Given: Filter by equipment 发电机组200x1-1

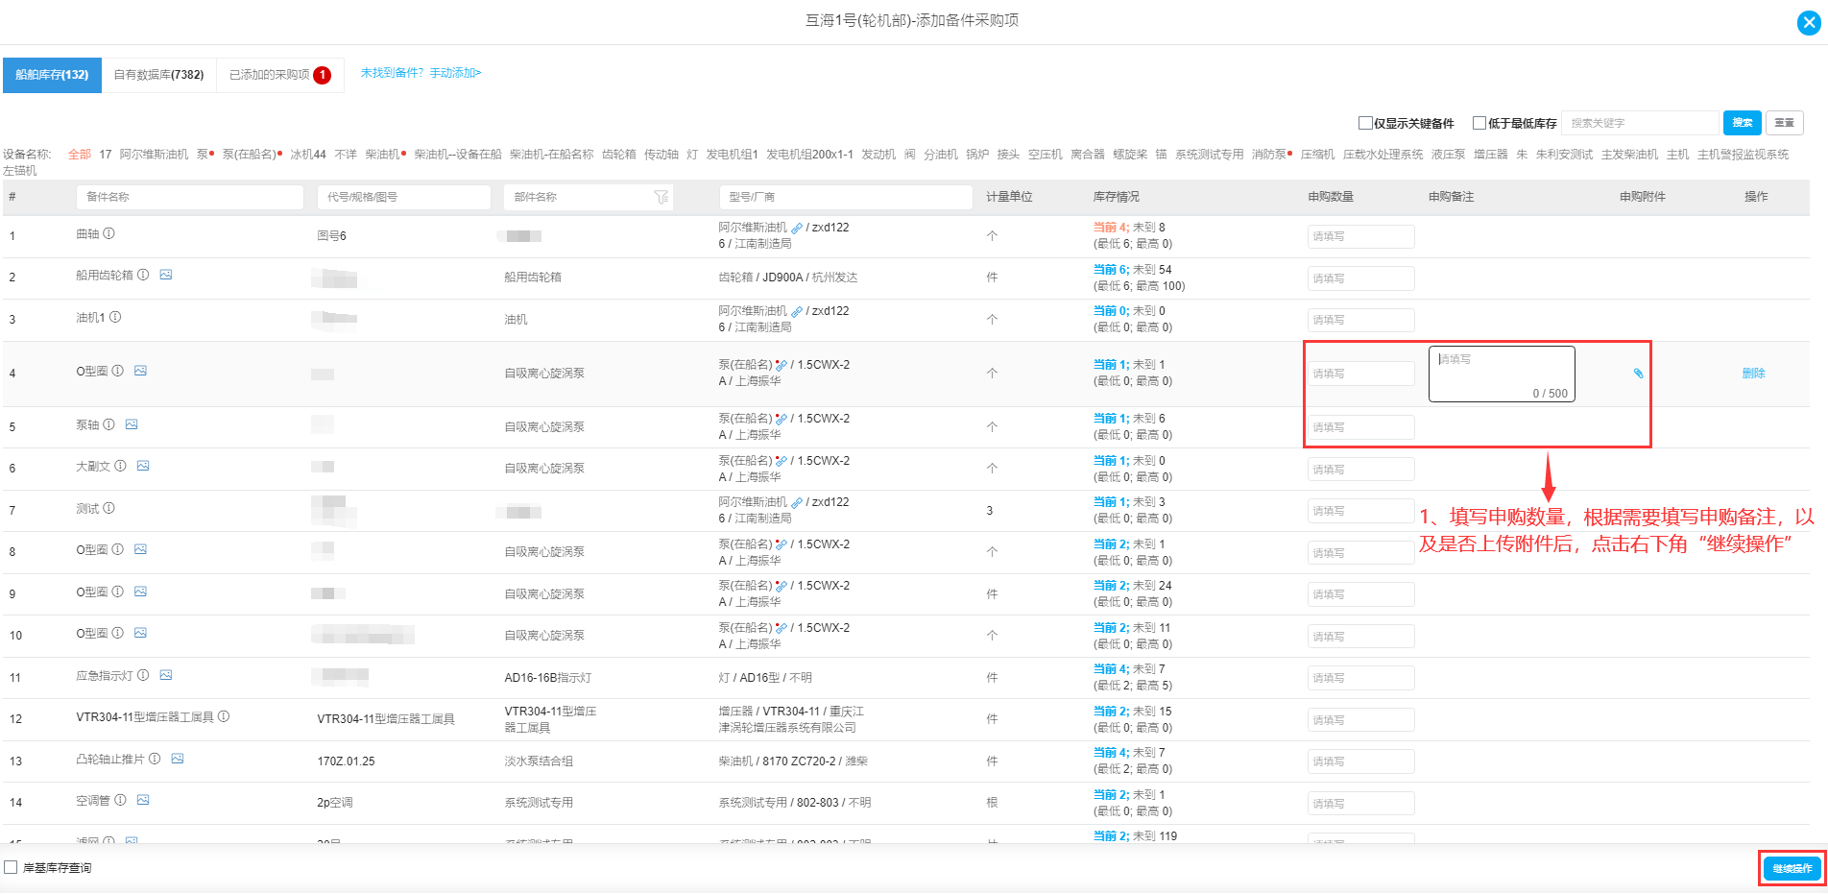Looking at the screenshot, I should tap(809, 155).
